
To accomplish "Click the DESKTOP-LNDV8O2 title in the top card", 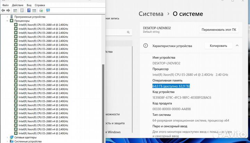I will click(x=157, y=28).
